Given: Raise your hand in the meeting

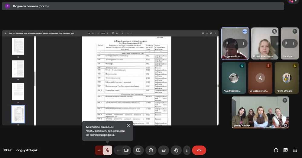Looking at the screenshot, I should pos(176,150).
